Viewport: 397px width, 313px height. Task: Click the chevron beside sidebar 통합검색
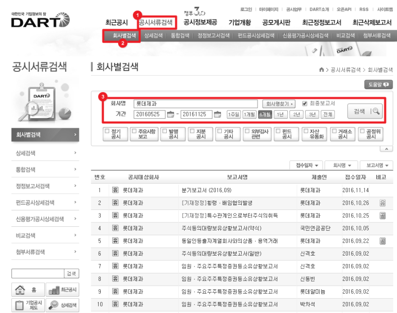click(75, 169)
